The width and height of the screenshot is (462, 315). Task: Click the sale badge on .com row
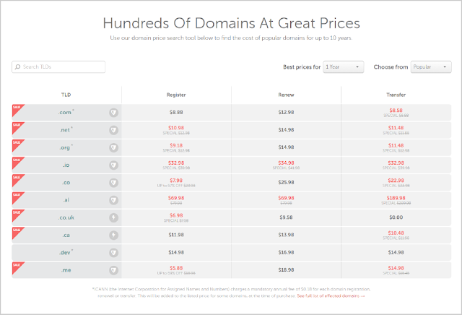point(17,109)
